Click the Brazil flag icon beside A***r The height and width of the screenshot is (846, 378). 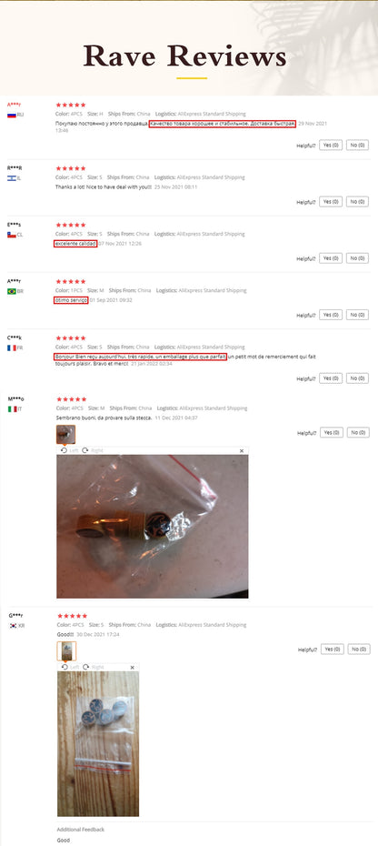coord(11,291)
